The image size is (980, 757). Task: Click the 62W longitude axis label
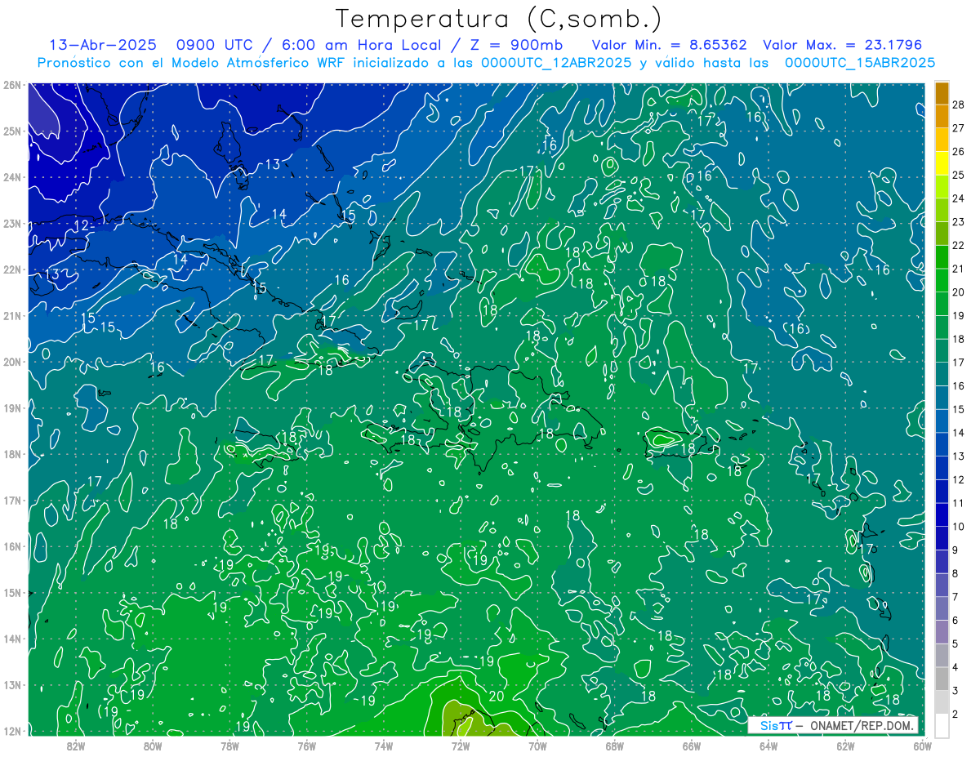coord(846,745)
